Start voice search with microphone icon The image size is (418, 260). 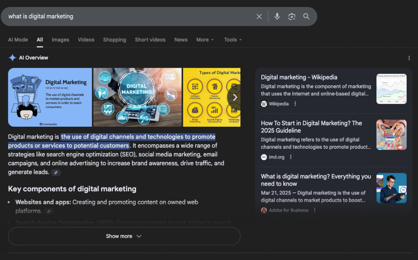click(x=277, y=17)
